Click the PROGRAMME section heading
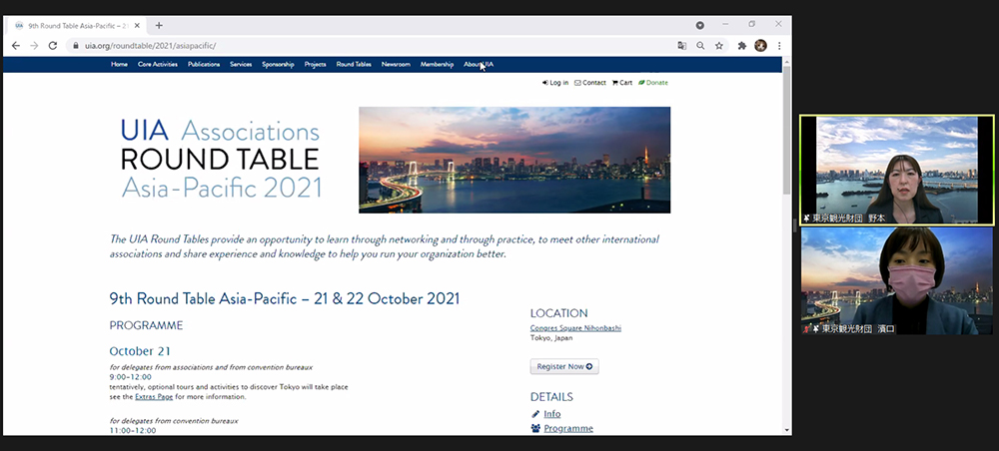Image resolution: width=999 pixels, height=451 pixels. tap(146, 325)
